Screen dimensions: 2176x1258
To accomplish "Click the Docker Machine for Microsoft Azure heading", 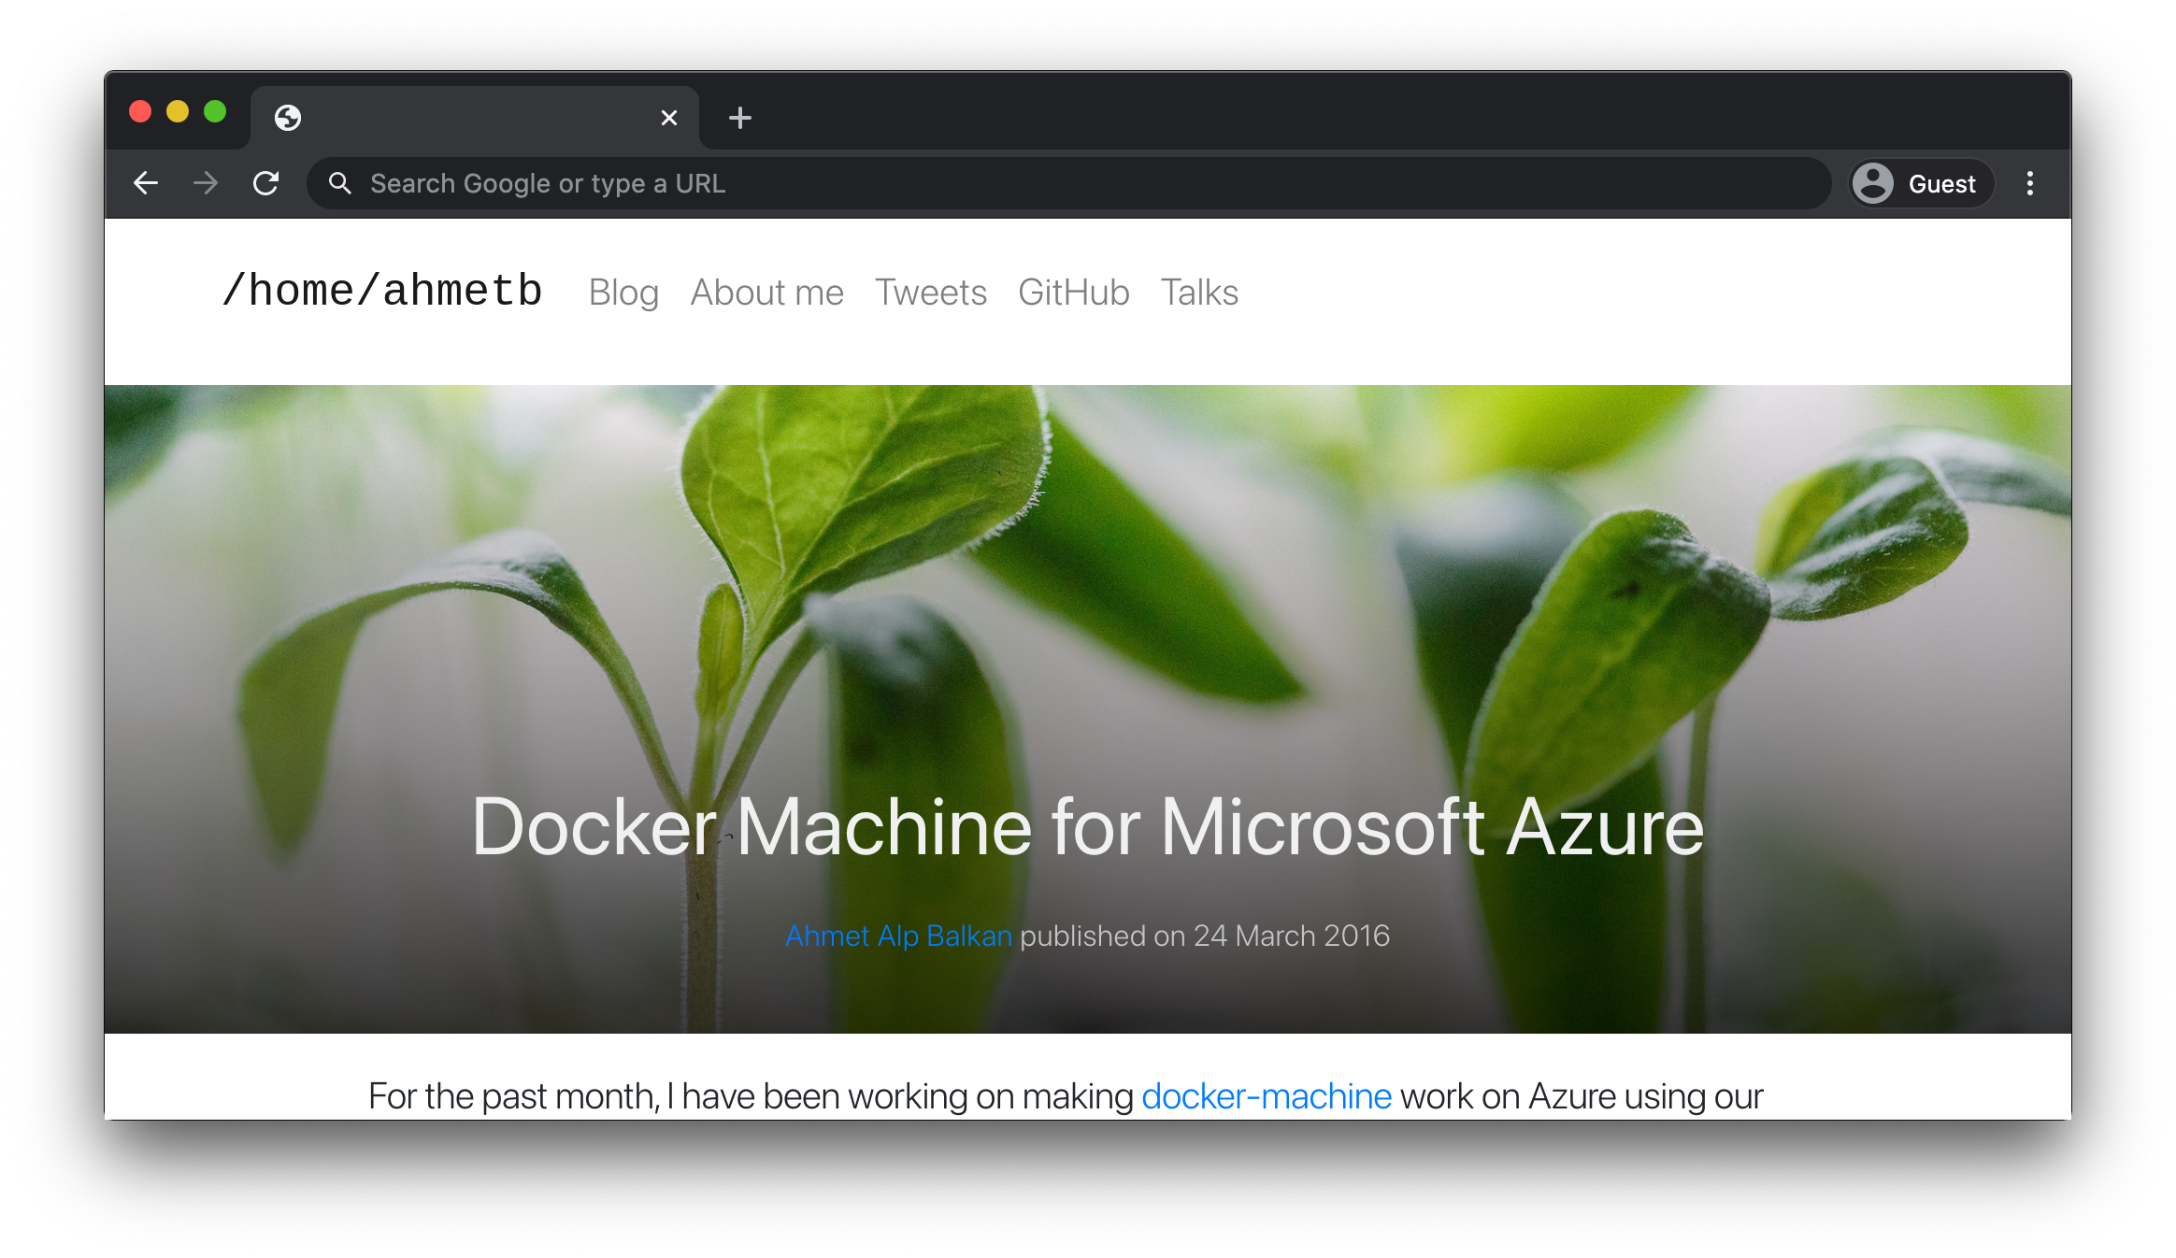I will pyautogui.click(x=1088, y=827).
